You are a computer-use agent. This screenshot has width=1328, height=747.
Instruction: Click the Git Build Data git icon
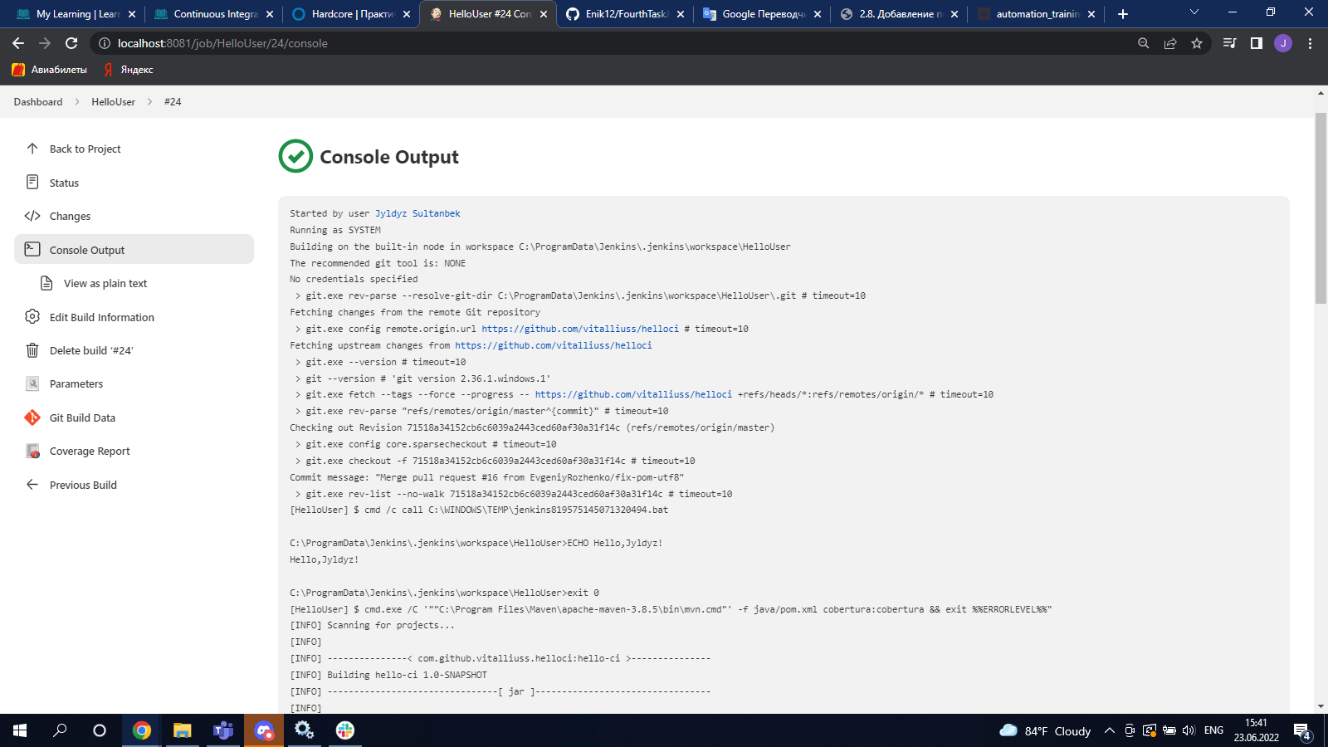32,417
